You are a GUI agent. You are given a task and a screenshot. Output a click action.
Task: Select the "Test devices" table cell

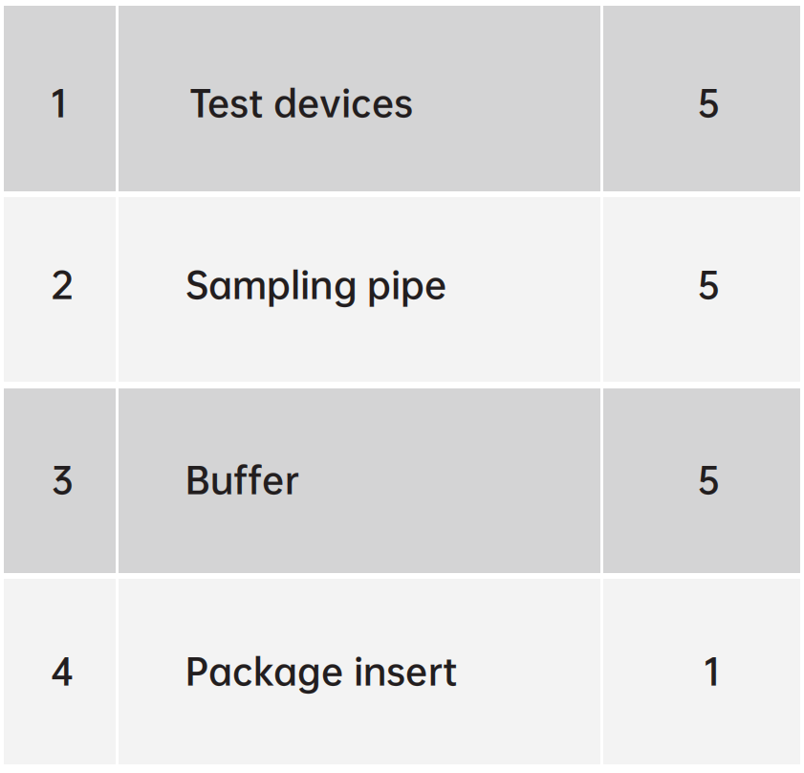pyautogui.click(x=359, y=144)
